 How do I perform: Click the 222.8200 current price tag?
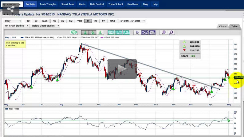click(x=238, y=77)
